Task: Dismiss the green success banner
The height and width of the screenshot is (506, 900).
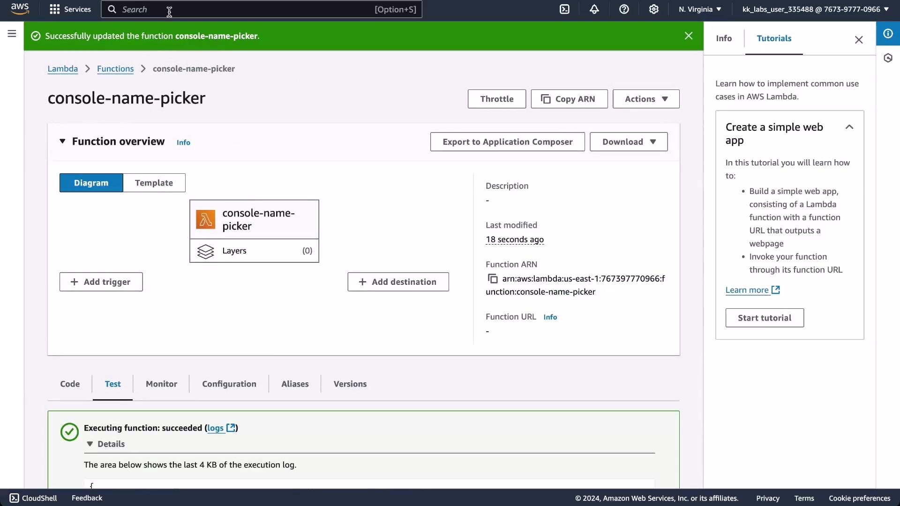Action: pos(689,36)
